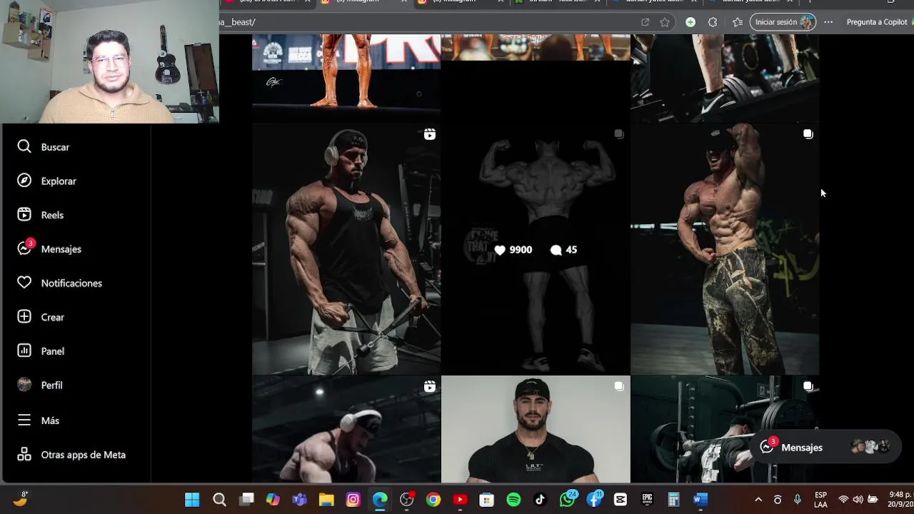Viewport: 914px width, 514px height.
Task: Open Spotify from the taskbar
Action: (513, 500)
